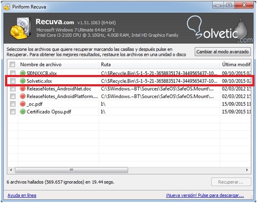Click the I:\ path of Certificado Opsu.pdf
Screen dimensions: 257x203
point(103,112)
